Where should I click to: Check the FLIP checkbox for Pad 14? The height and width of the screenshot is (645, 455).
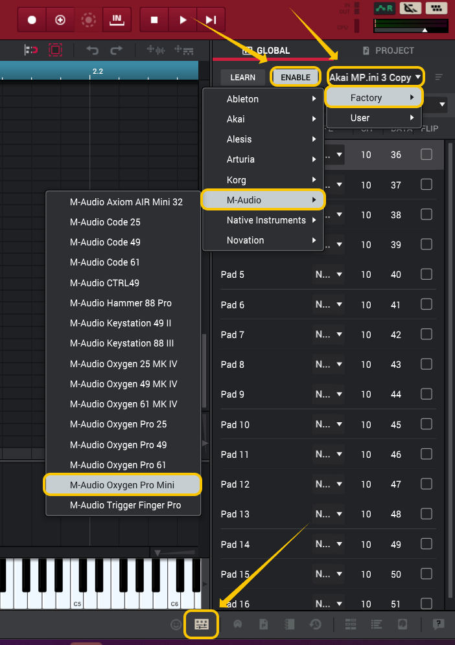point(426,544)
